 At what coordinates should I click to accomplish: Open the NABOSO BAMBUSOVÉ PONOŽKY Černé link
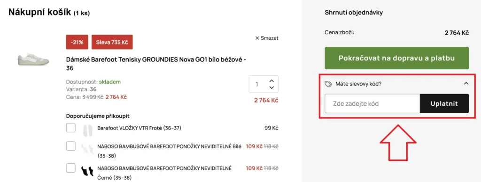pyautogui.click(x=164, y=173)
